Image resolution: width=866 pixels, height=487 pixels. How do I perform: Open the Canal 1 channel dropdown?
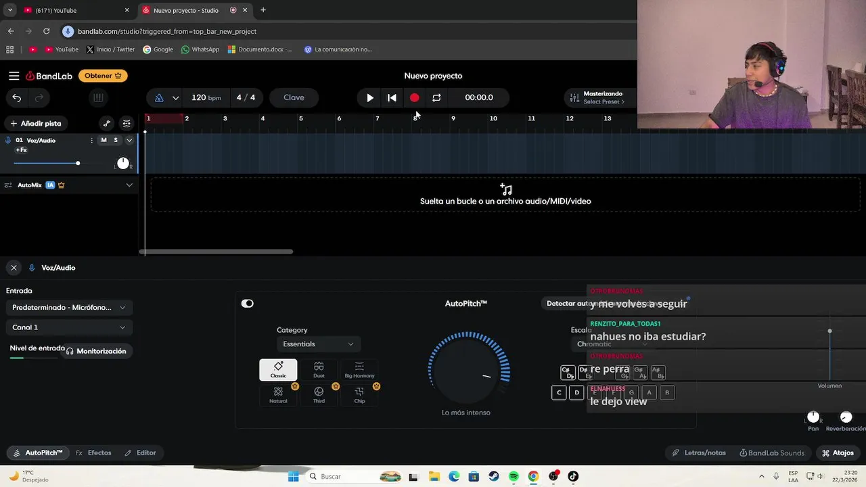click(x=68, y=327)
